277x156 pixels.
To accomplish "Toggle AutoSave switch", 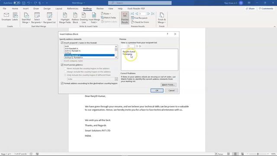I will click(16, 3).
